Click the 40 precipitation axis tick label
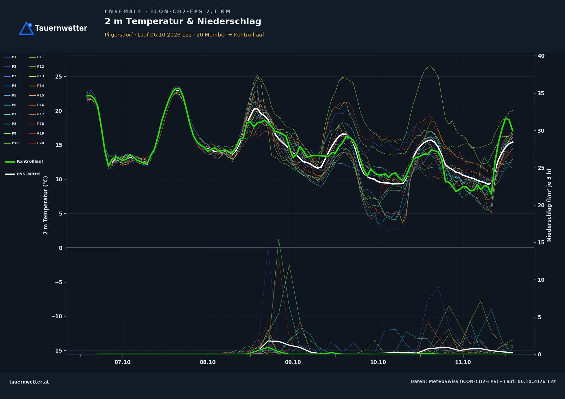This screenshot has height=399, width=565. coord(541,56)
